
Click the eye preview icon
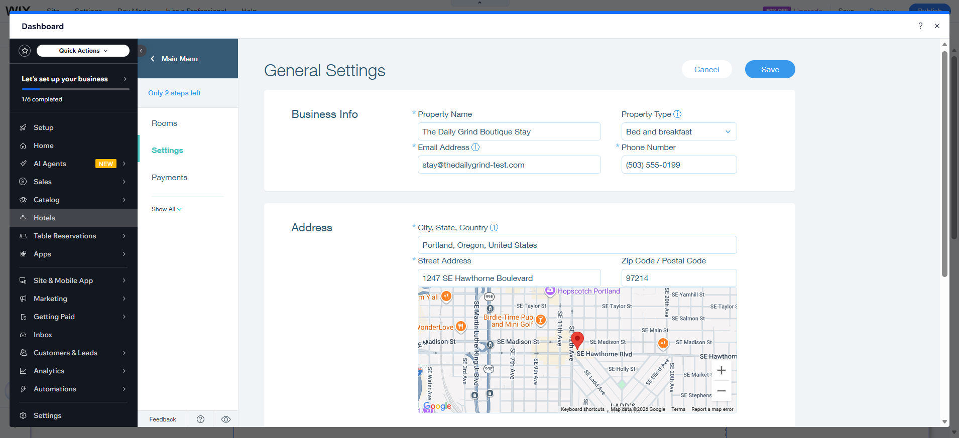coord(226,419)
